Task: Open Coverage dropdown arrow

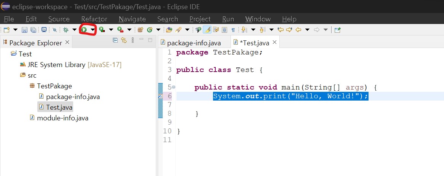Action: pos(111,30)
